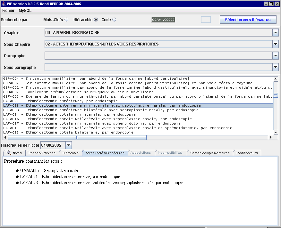281x228 pixels.
Task: Open the Historiques de l'acte date dropdown
Action: [x=69, y=145]
